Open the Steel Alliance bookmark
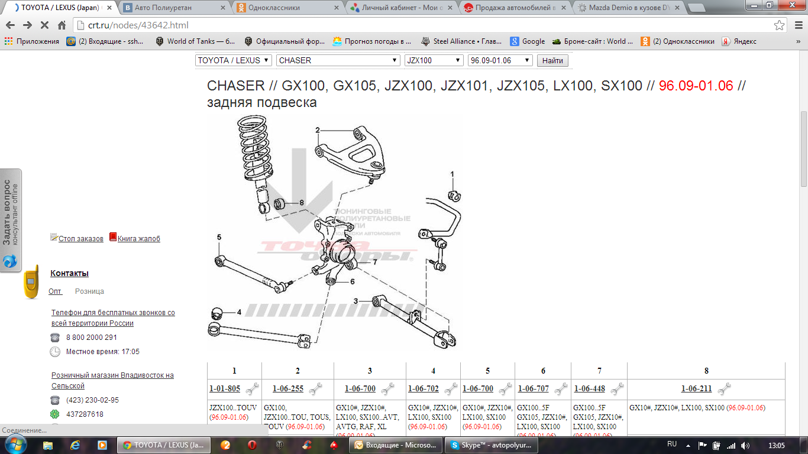 461,41
